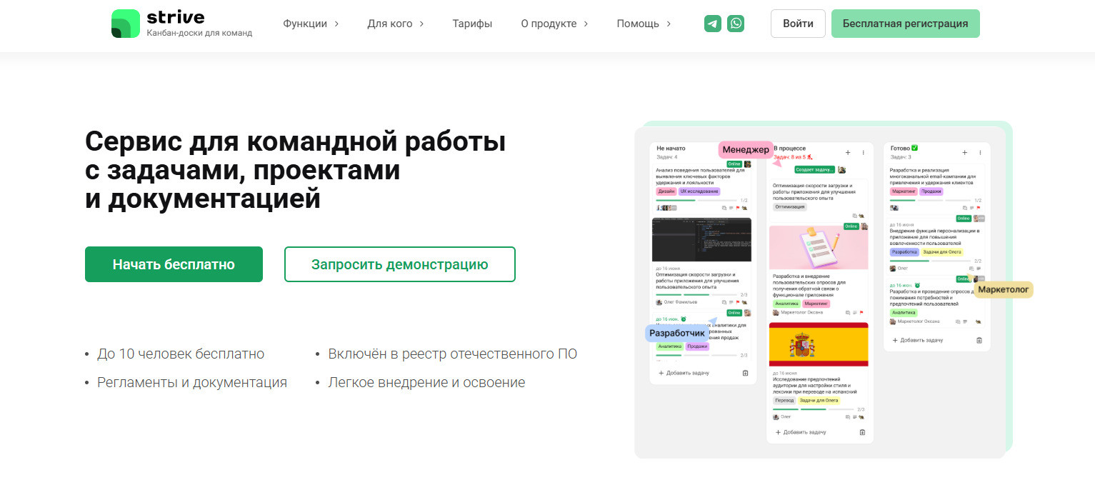Viewport: 1095px width, 480px height.
Task: Open the Функции menu
Action: (x=305, y=24)
